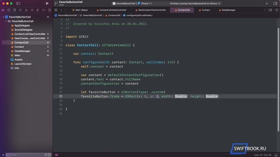Open the Test navigator

pyautogui.click(x=32, y=10)
